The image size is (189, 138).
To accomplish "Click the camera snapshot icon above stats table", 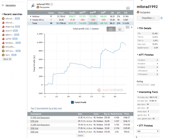I will pos(128,8).
